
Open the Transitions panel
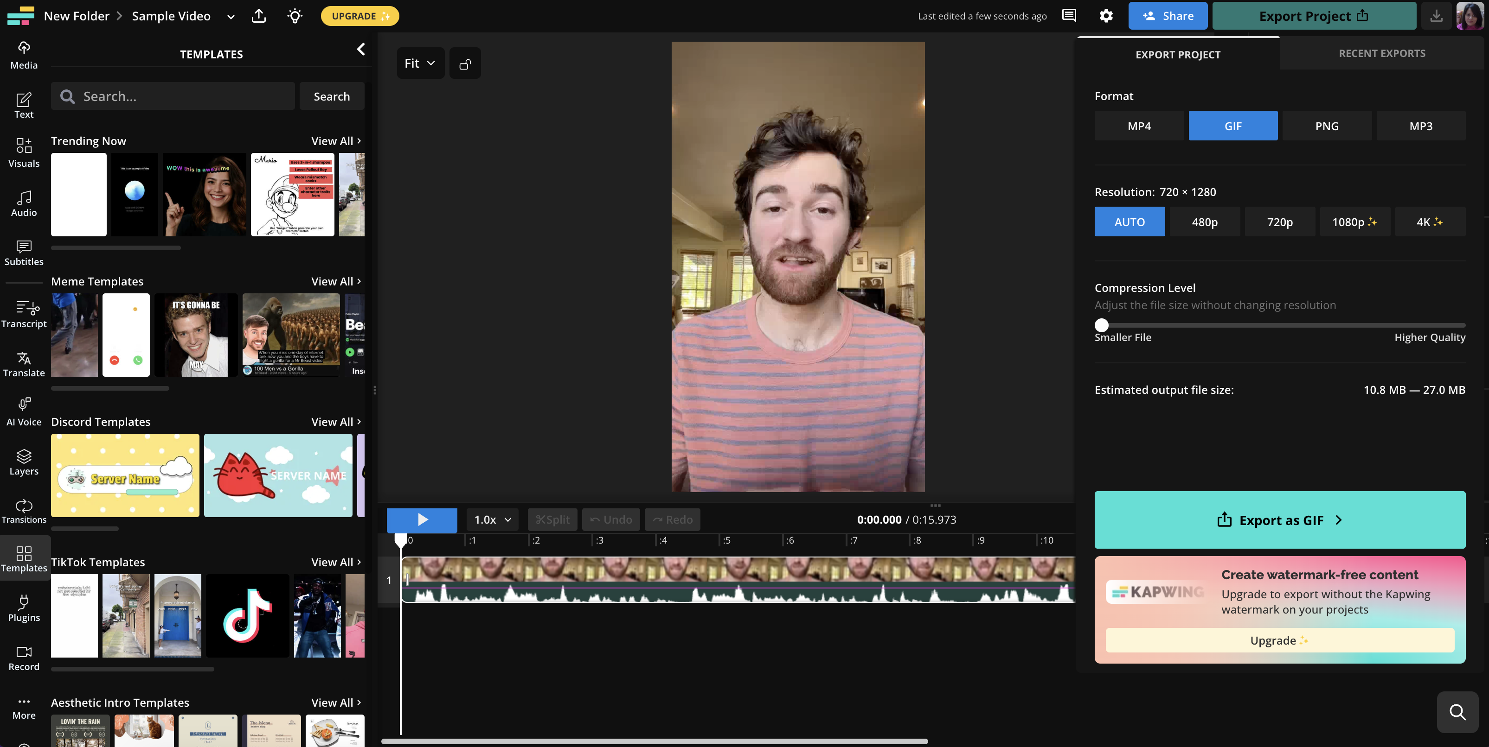point(23,510)
